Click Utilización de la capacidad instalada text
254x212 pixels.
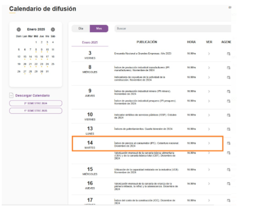coord(147,171)
